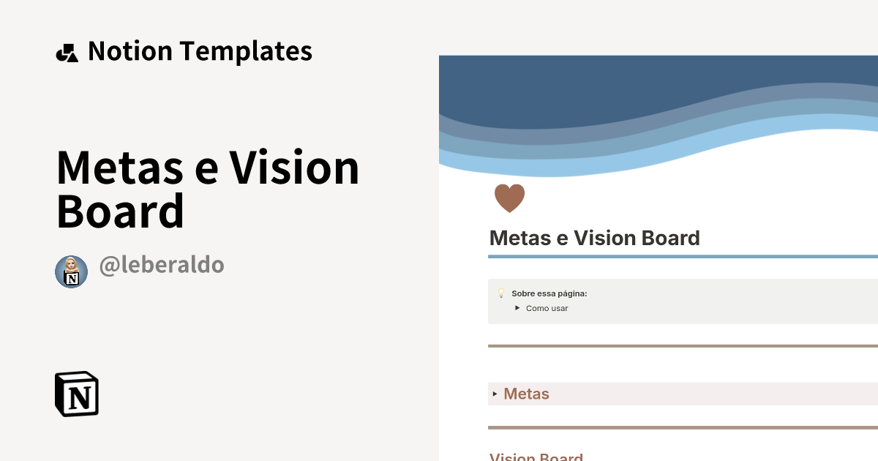The height and width of the screenshot is (461, 878).
Task: Expand the 'Como usar' toggle
Action: [547, 308]
